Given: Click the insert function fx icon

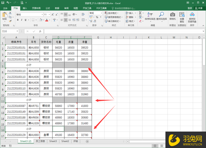Looking at the screenshot, I should (40, 31).
